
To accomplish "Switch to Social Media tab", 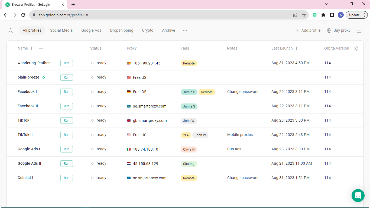I will coord(61,31).
